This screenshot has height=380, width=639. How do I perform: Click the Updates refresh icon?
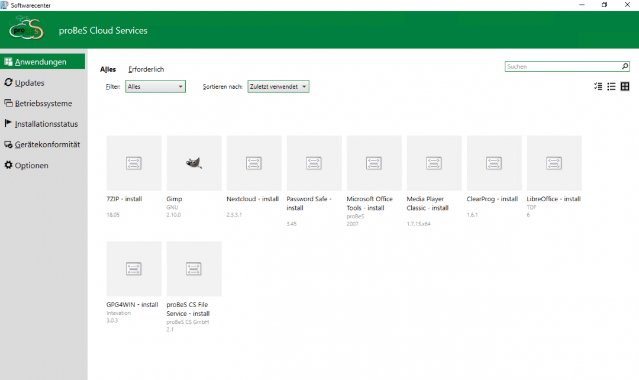coord(8,82)
